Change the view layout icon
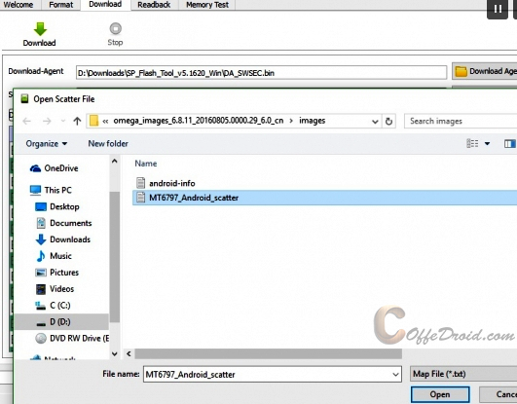This screenshot has width=517, height=404. (x=472, y=143)
